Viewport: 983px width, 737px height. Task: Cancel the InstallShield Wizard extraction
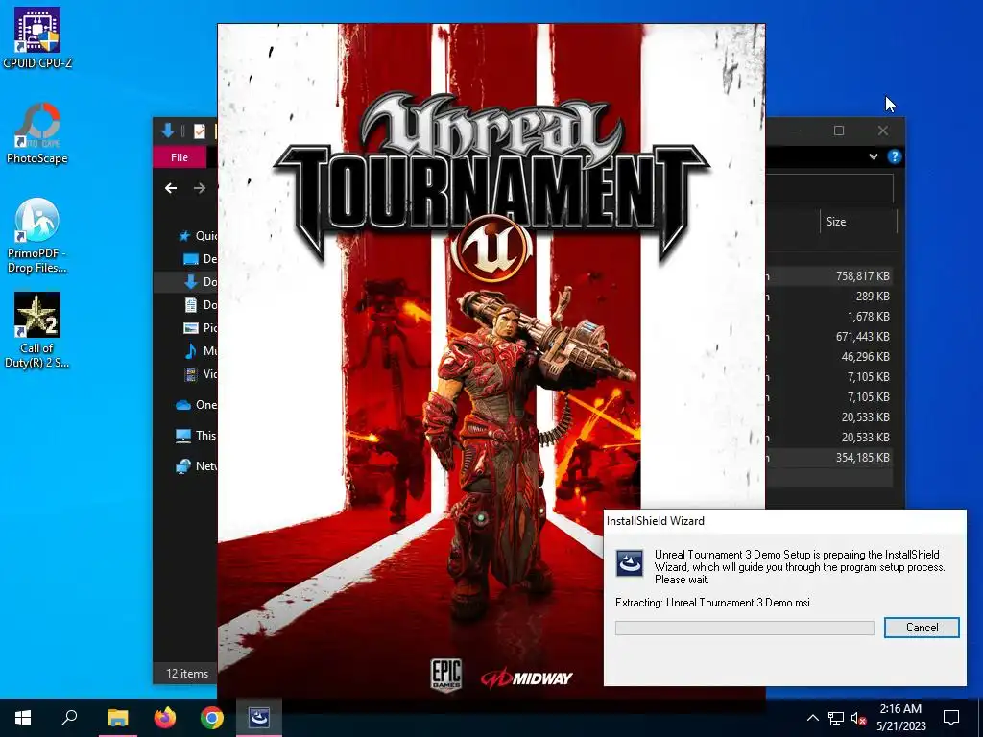pyautogui.click(x=922, y=628)
